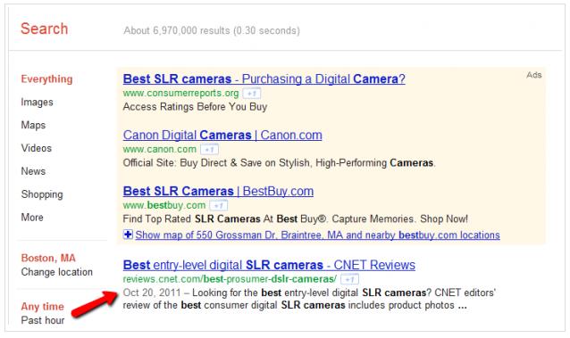Screen dimensions: 570x338
Task: Select the Everything search filter
Action: 46,79
